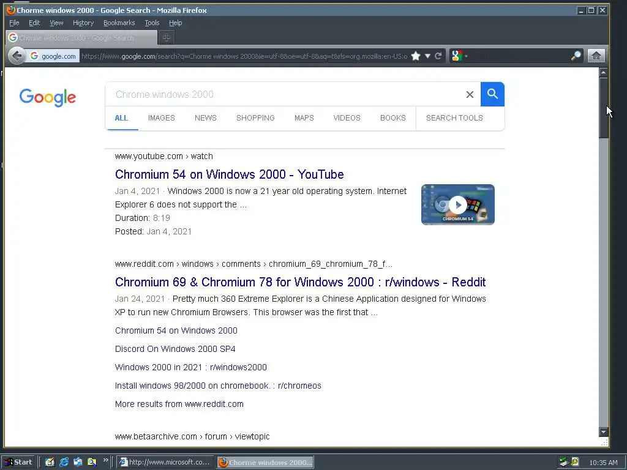
Task: Open Discord On Windows 2000 SP4 link
Action: tap(175, 349)
